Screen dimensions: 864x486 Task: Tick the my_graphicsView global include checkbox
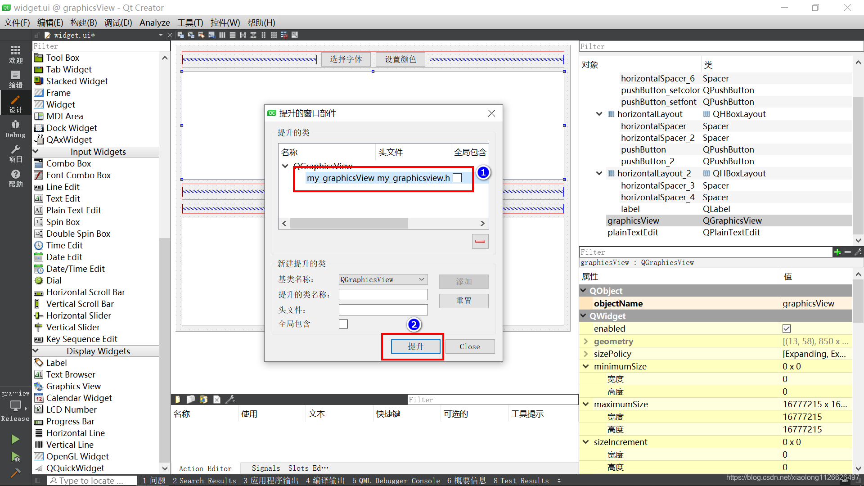coord(457,178)
